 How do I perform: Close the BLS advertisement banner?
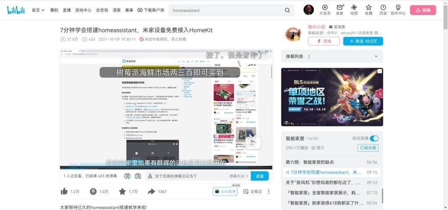(x=379, y=71)
